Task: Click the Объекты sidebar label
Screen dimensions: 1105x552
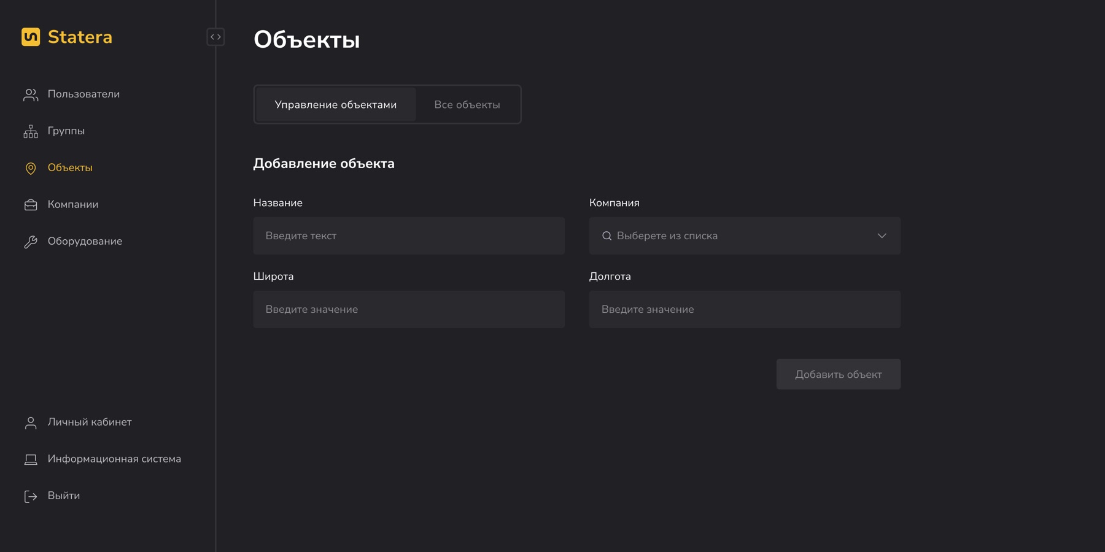Action: tap(70, 167)
